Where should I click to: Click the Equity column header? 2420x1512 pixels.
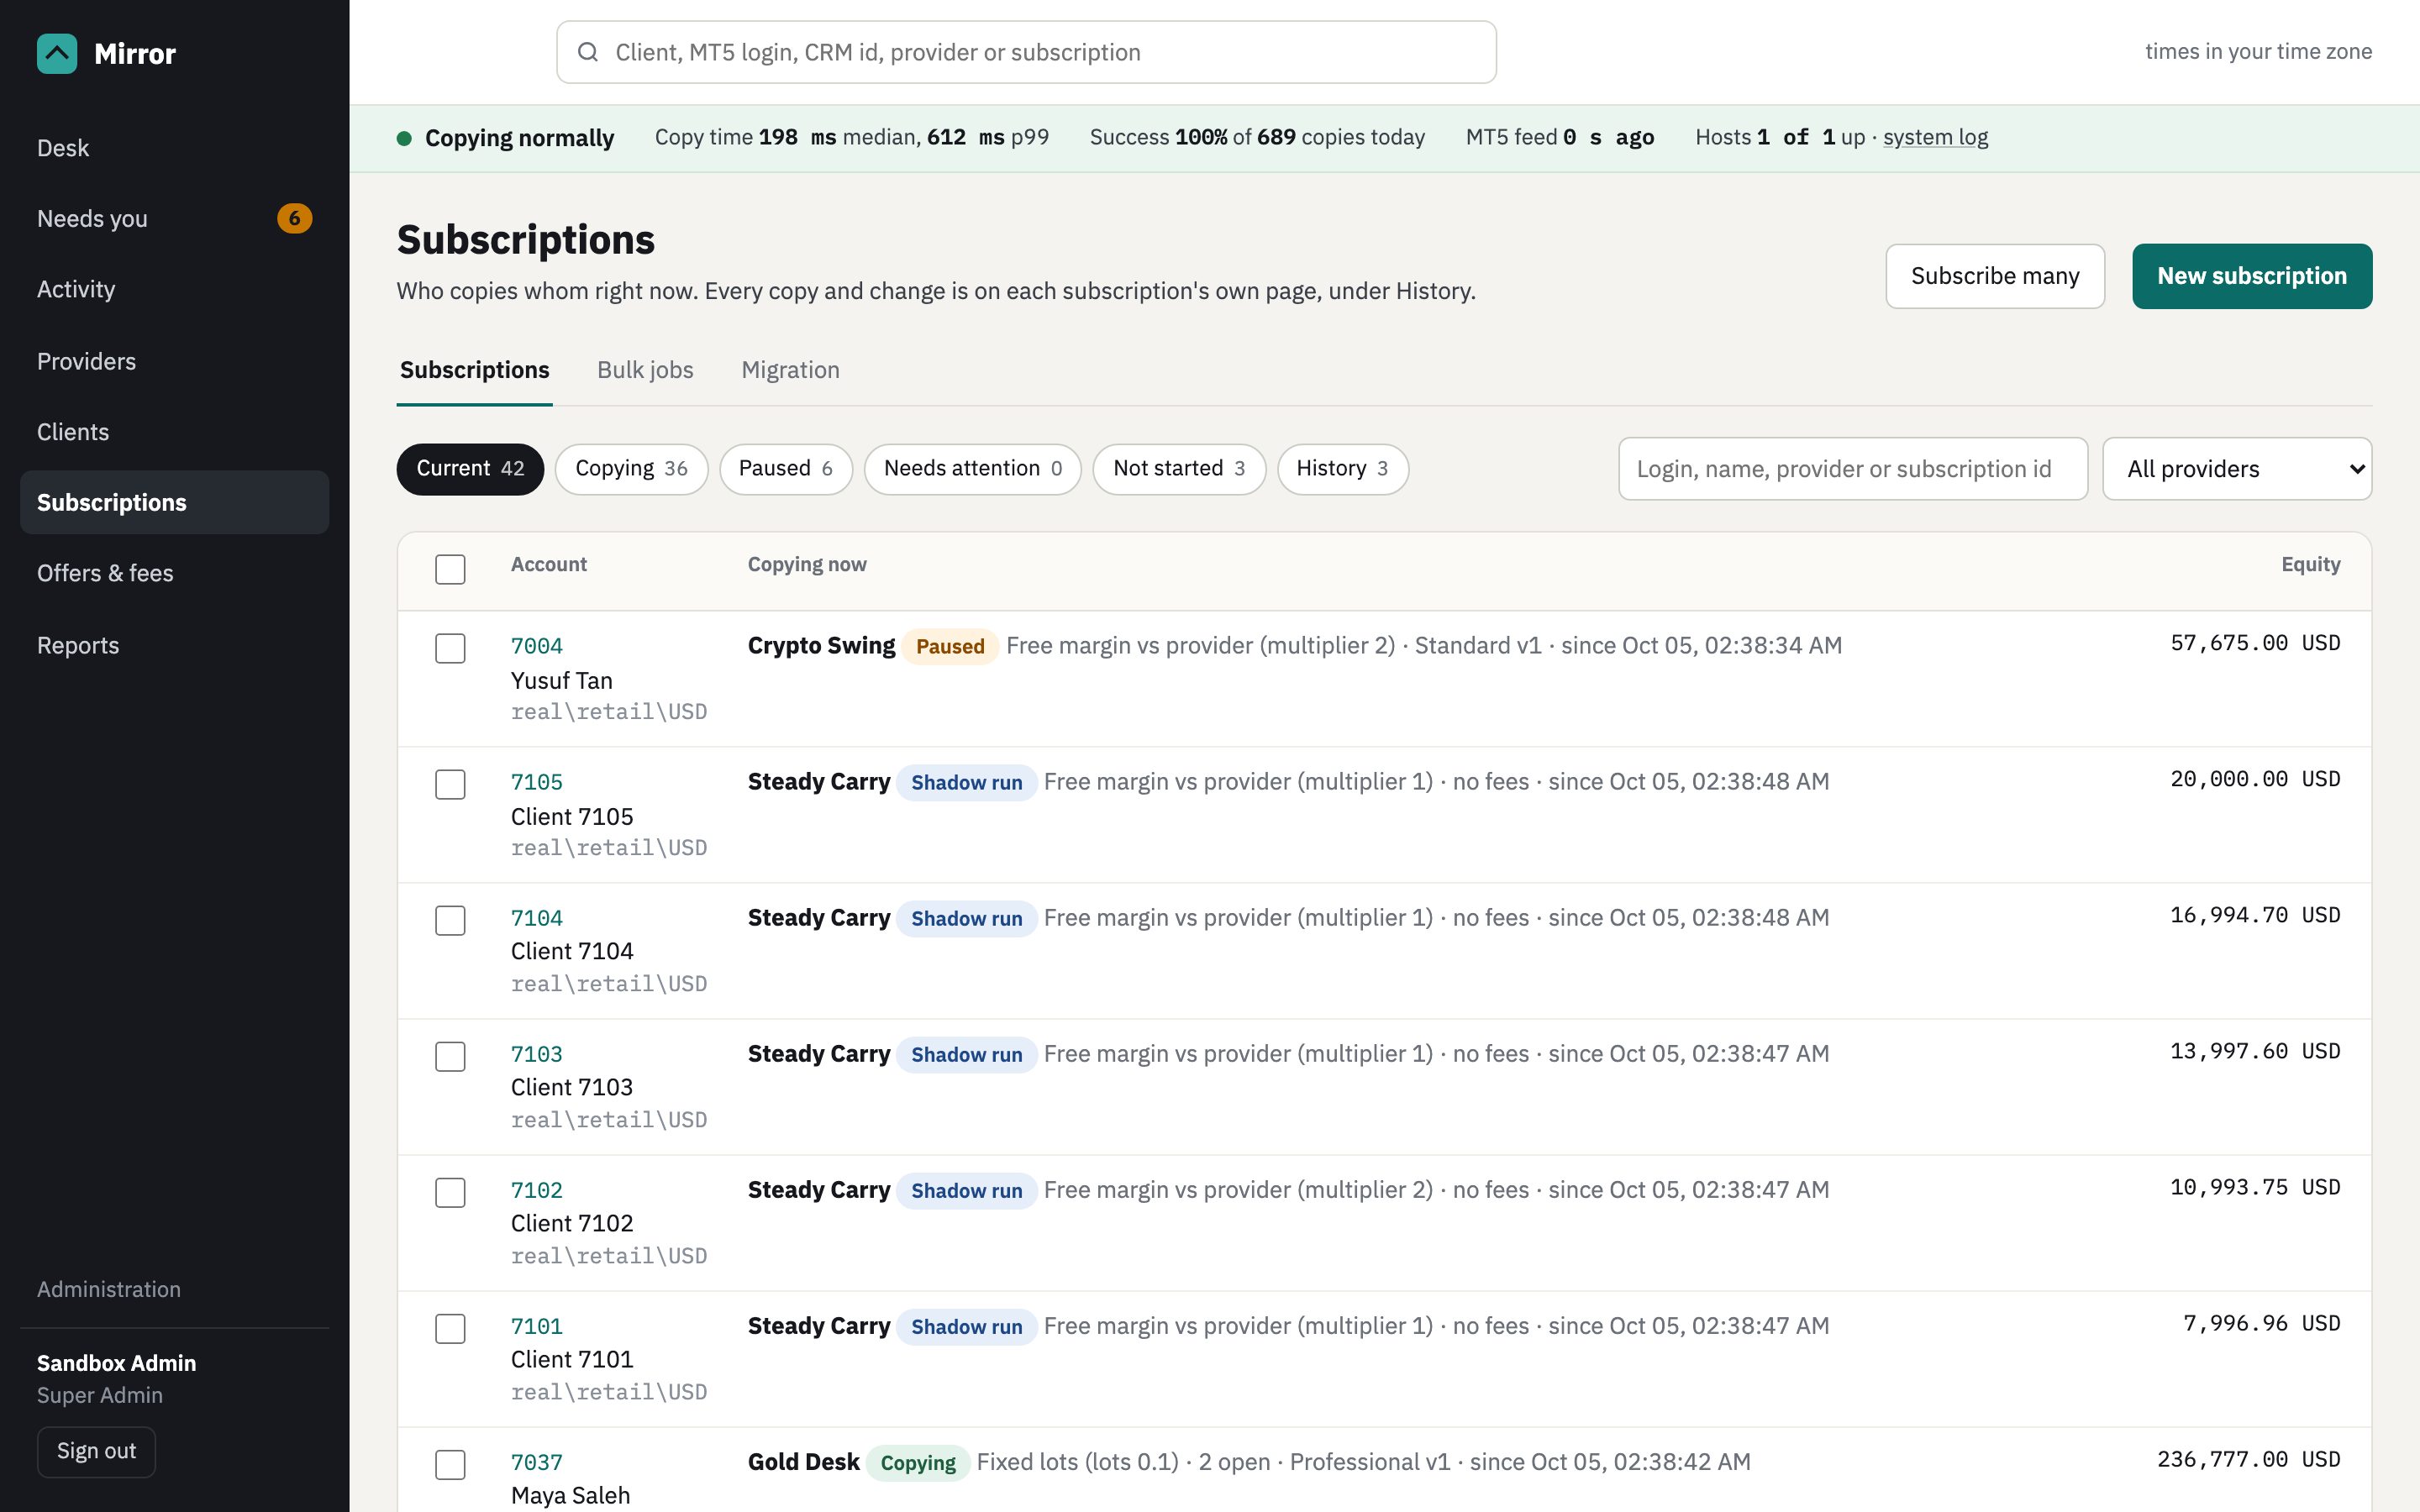coord(2310,564)
